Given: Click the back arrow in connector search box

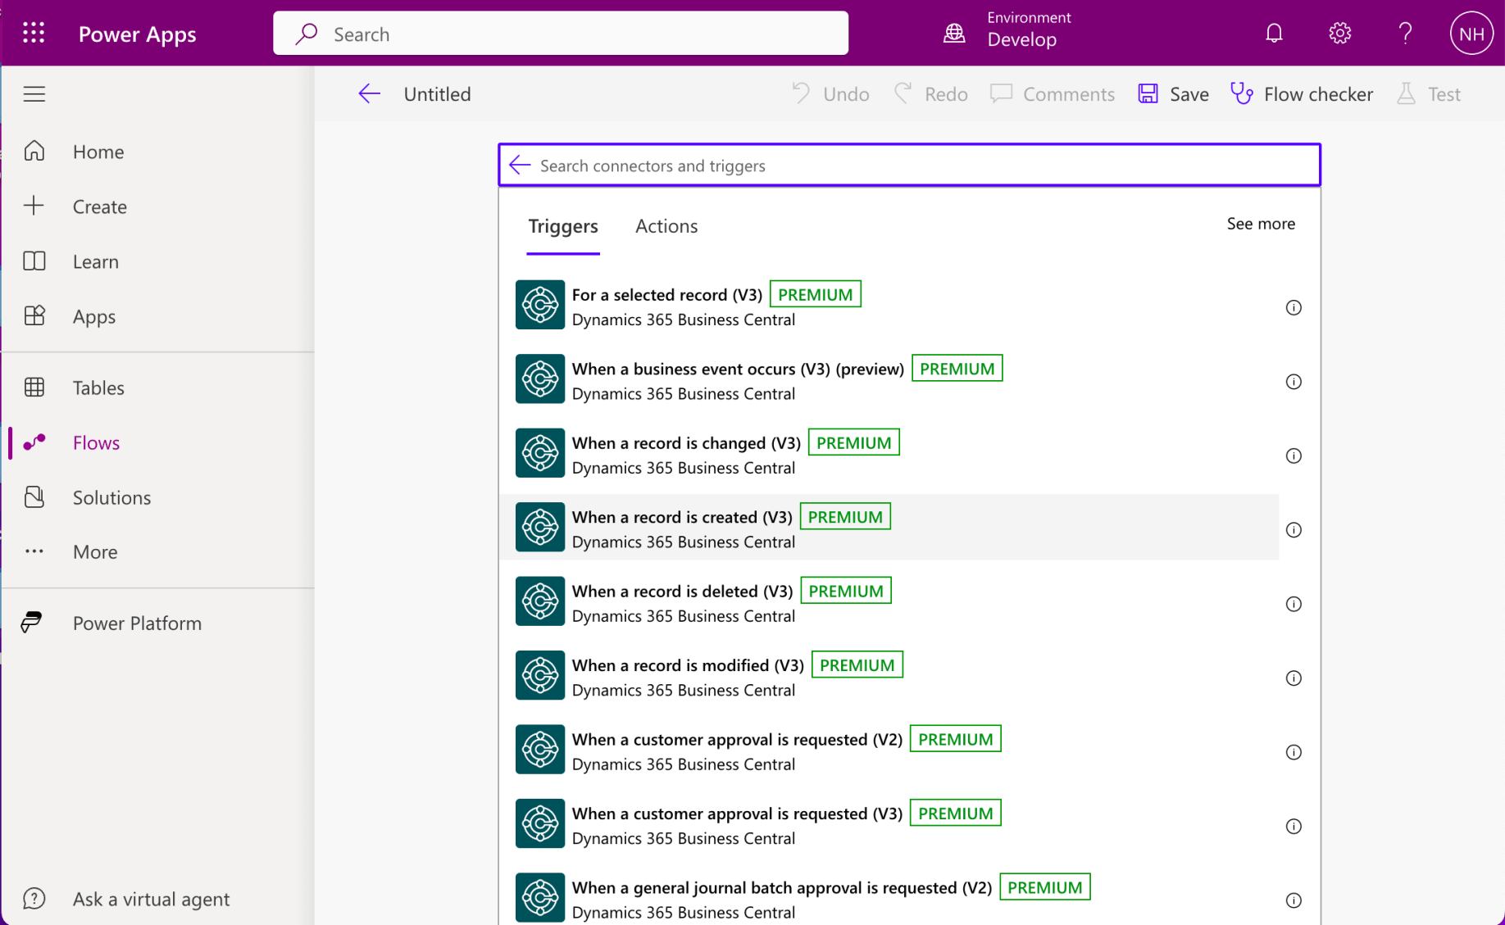Looking at the screenshot, I should 520,166.
